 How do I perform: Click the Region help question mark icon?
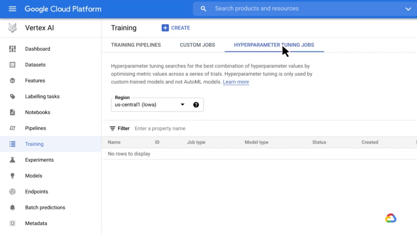click(196, 105)
